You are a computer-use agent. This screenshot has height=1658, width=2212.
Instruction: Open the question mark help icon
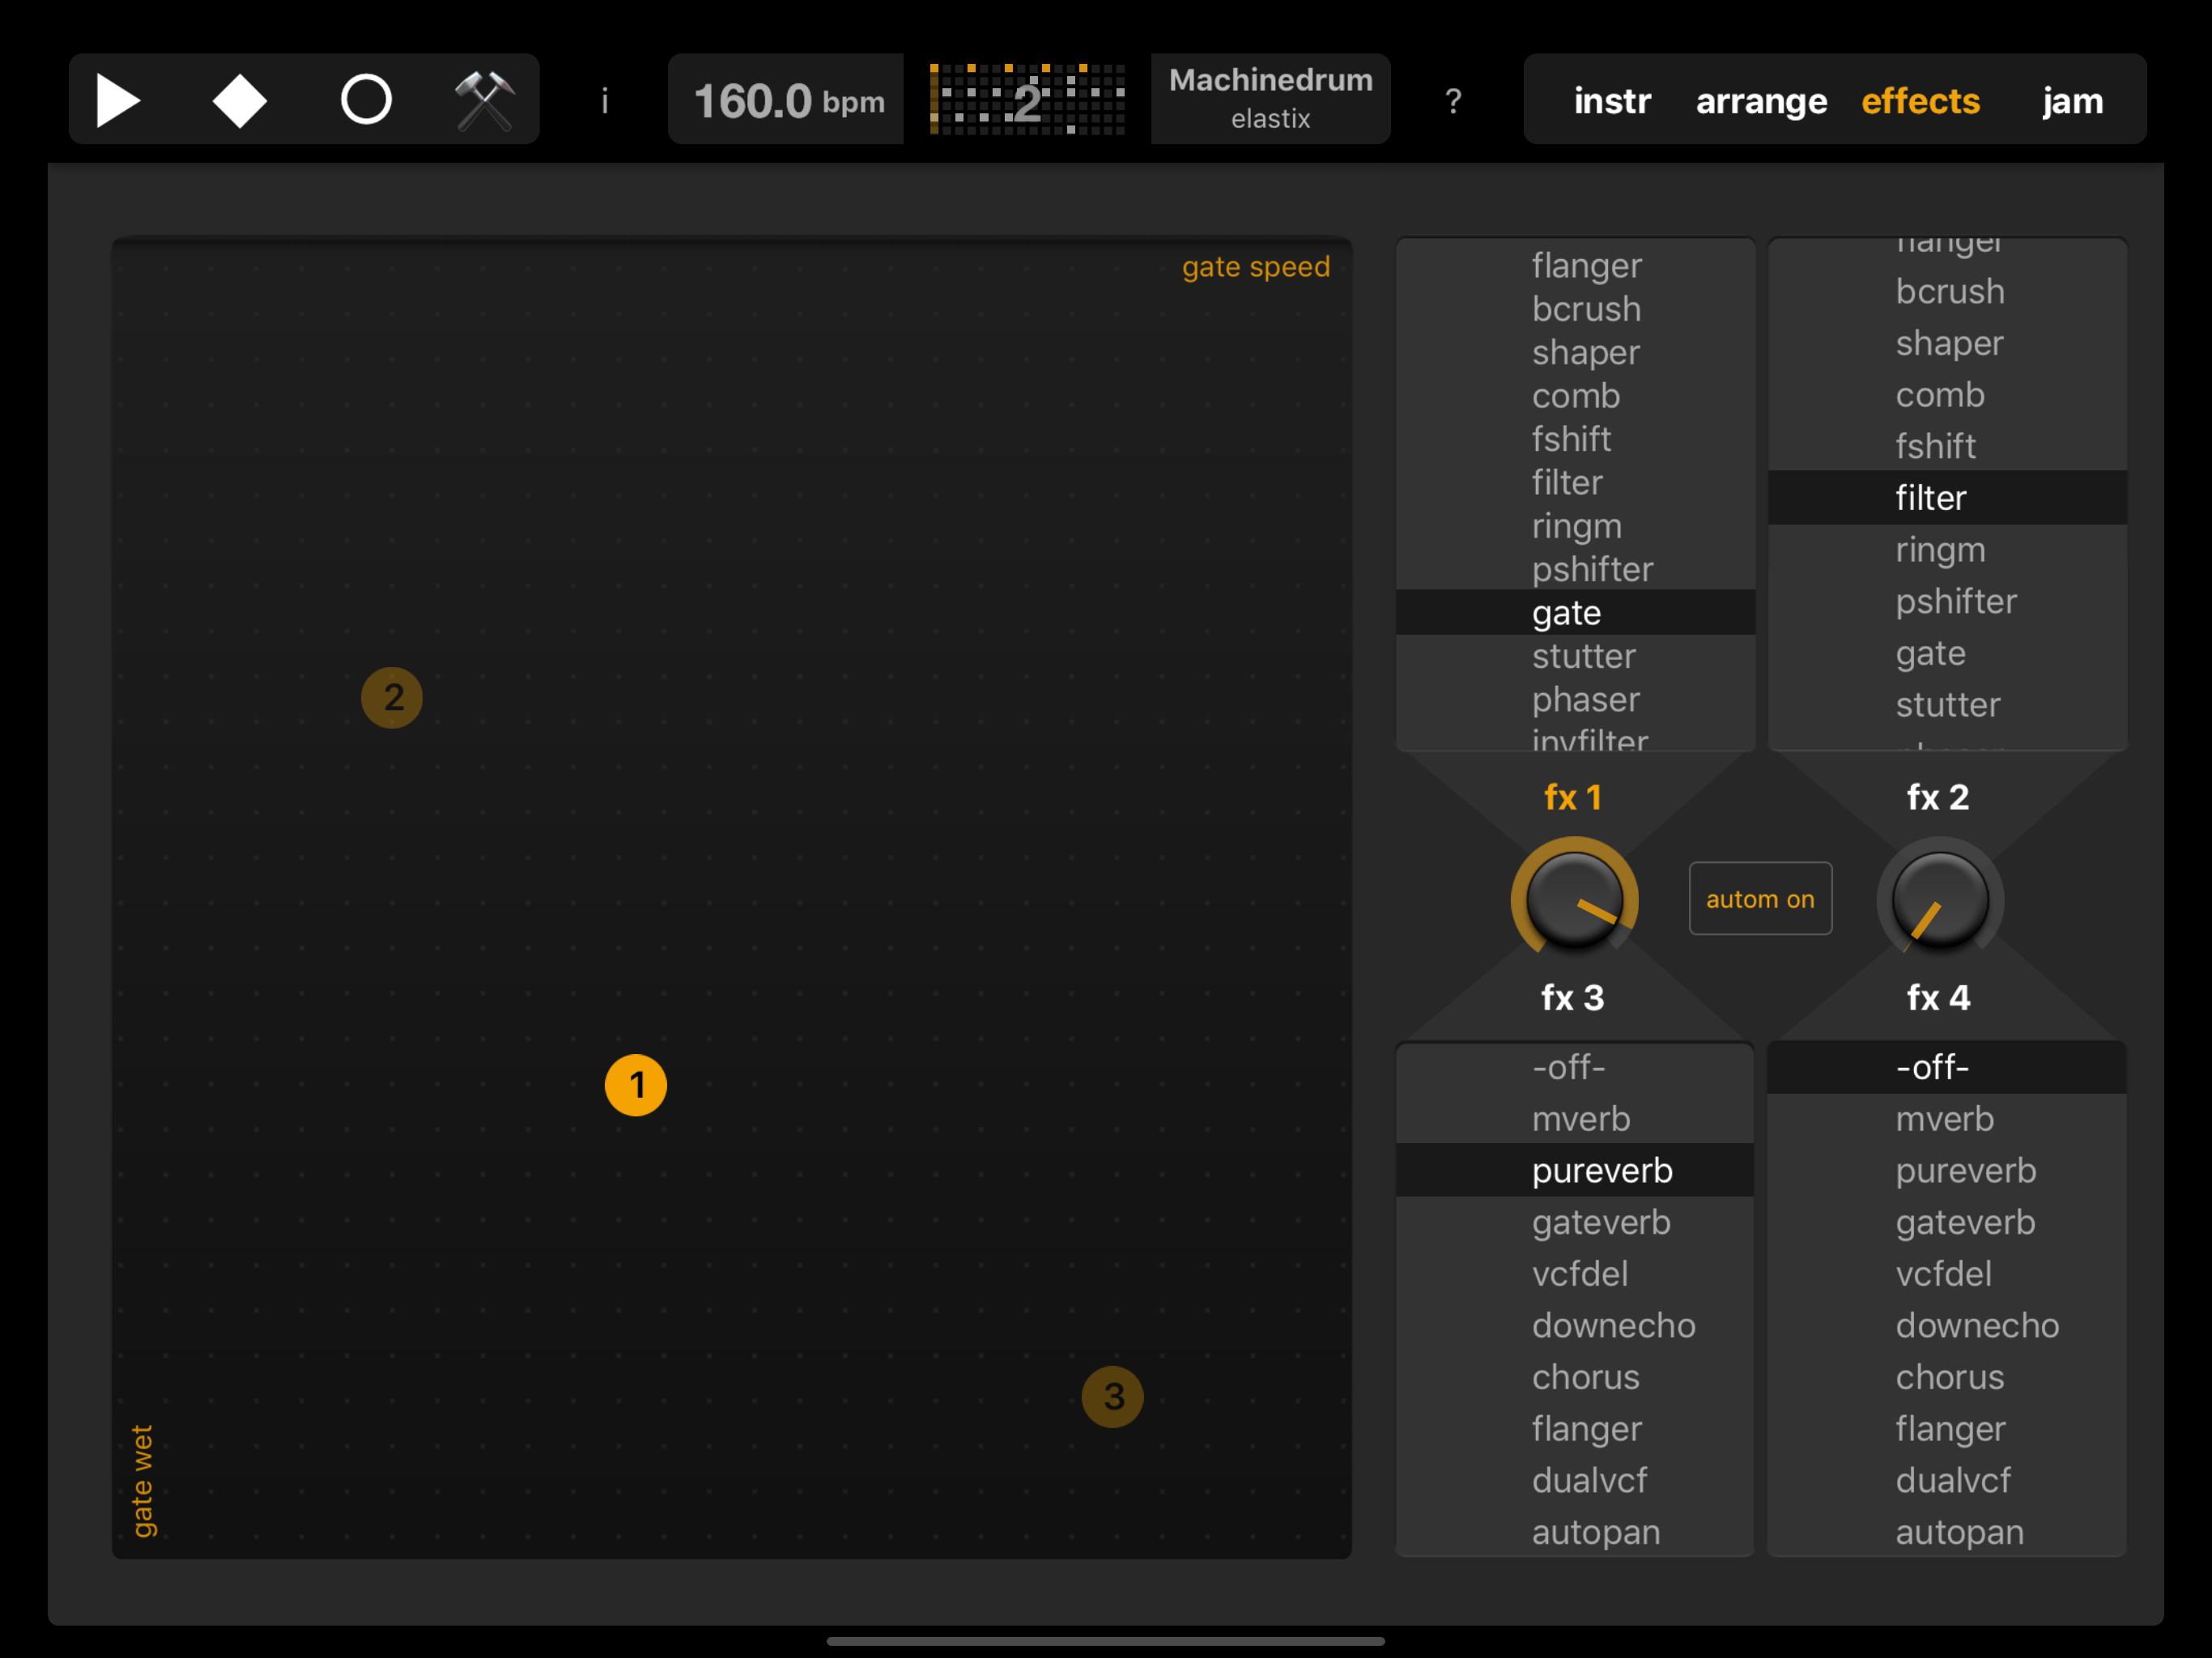1453,101
